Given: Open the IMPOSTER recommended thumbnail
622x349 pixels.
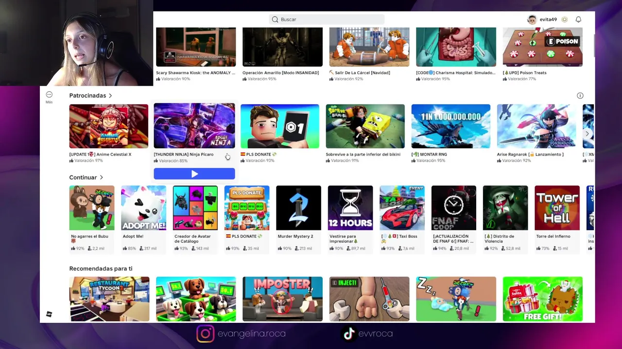Looking at the screenshot, I should click(282, 299).
